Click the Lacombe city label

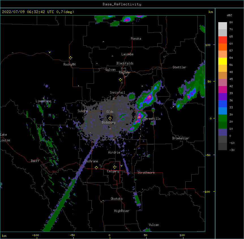pyautogui.click(x=127, y=54)
